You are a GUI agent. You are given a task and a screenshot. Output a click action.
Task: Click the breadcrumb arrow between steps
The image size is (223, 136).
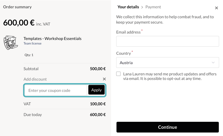point(142,7)
